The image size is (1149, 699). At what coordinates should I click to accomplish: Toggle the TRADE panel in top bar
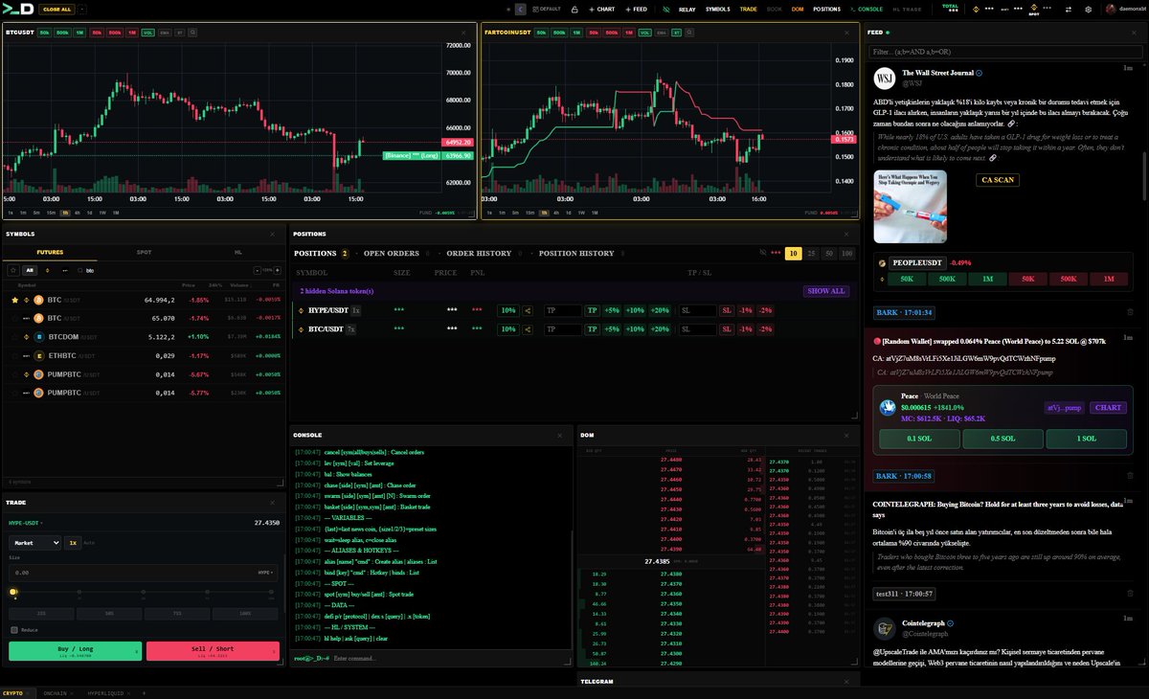pyautogui.click(x=748, y=9)
